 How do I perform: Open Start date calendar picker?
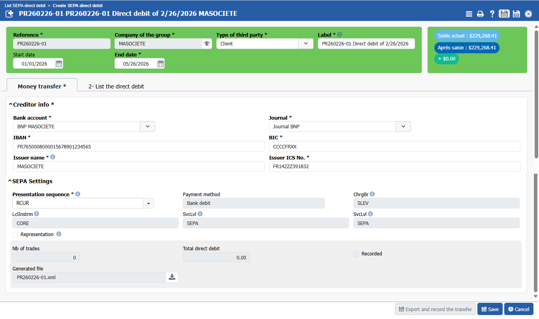click(59, 64)
